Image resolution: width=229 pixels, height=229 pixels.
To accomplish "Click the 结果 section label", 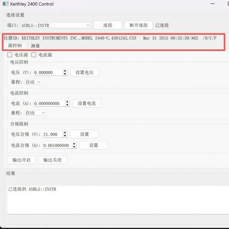I will tap(11, 173).
